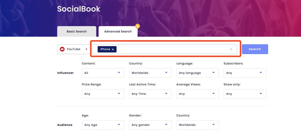
Task: Open the SocialBook home link
Action: (x=79, y=9)
